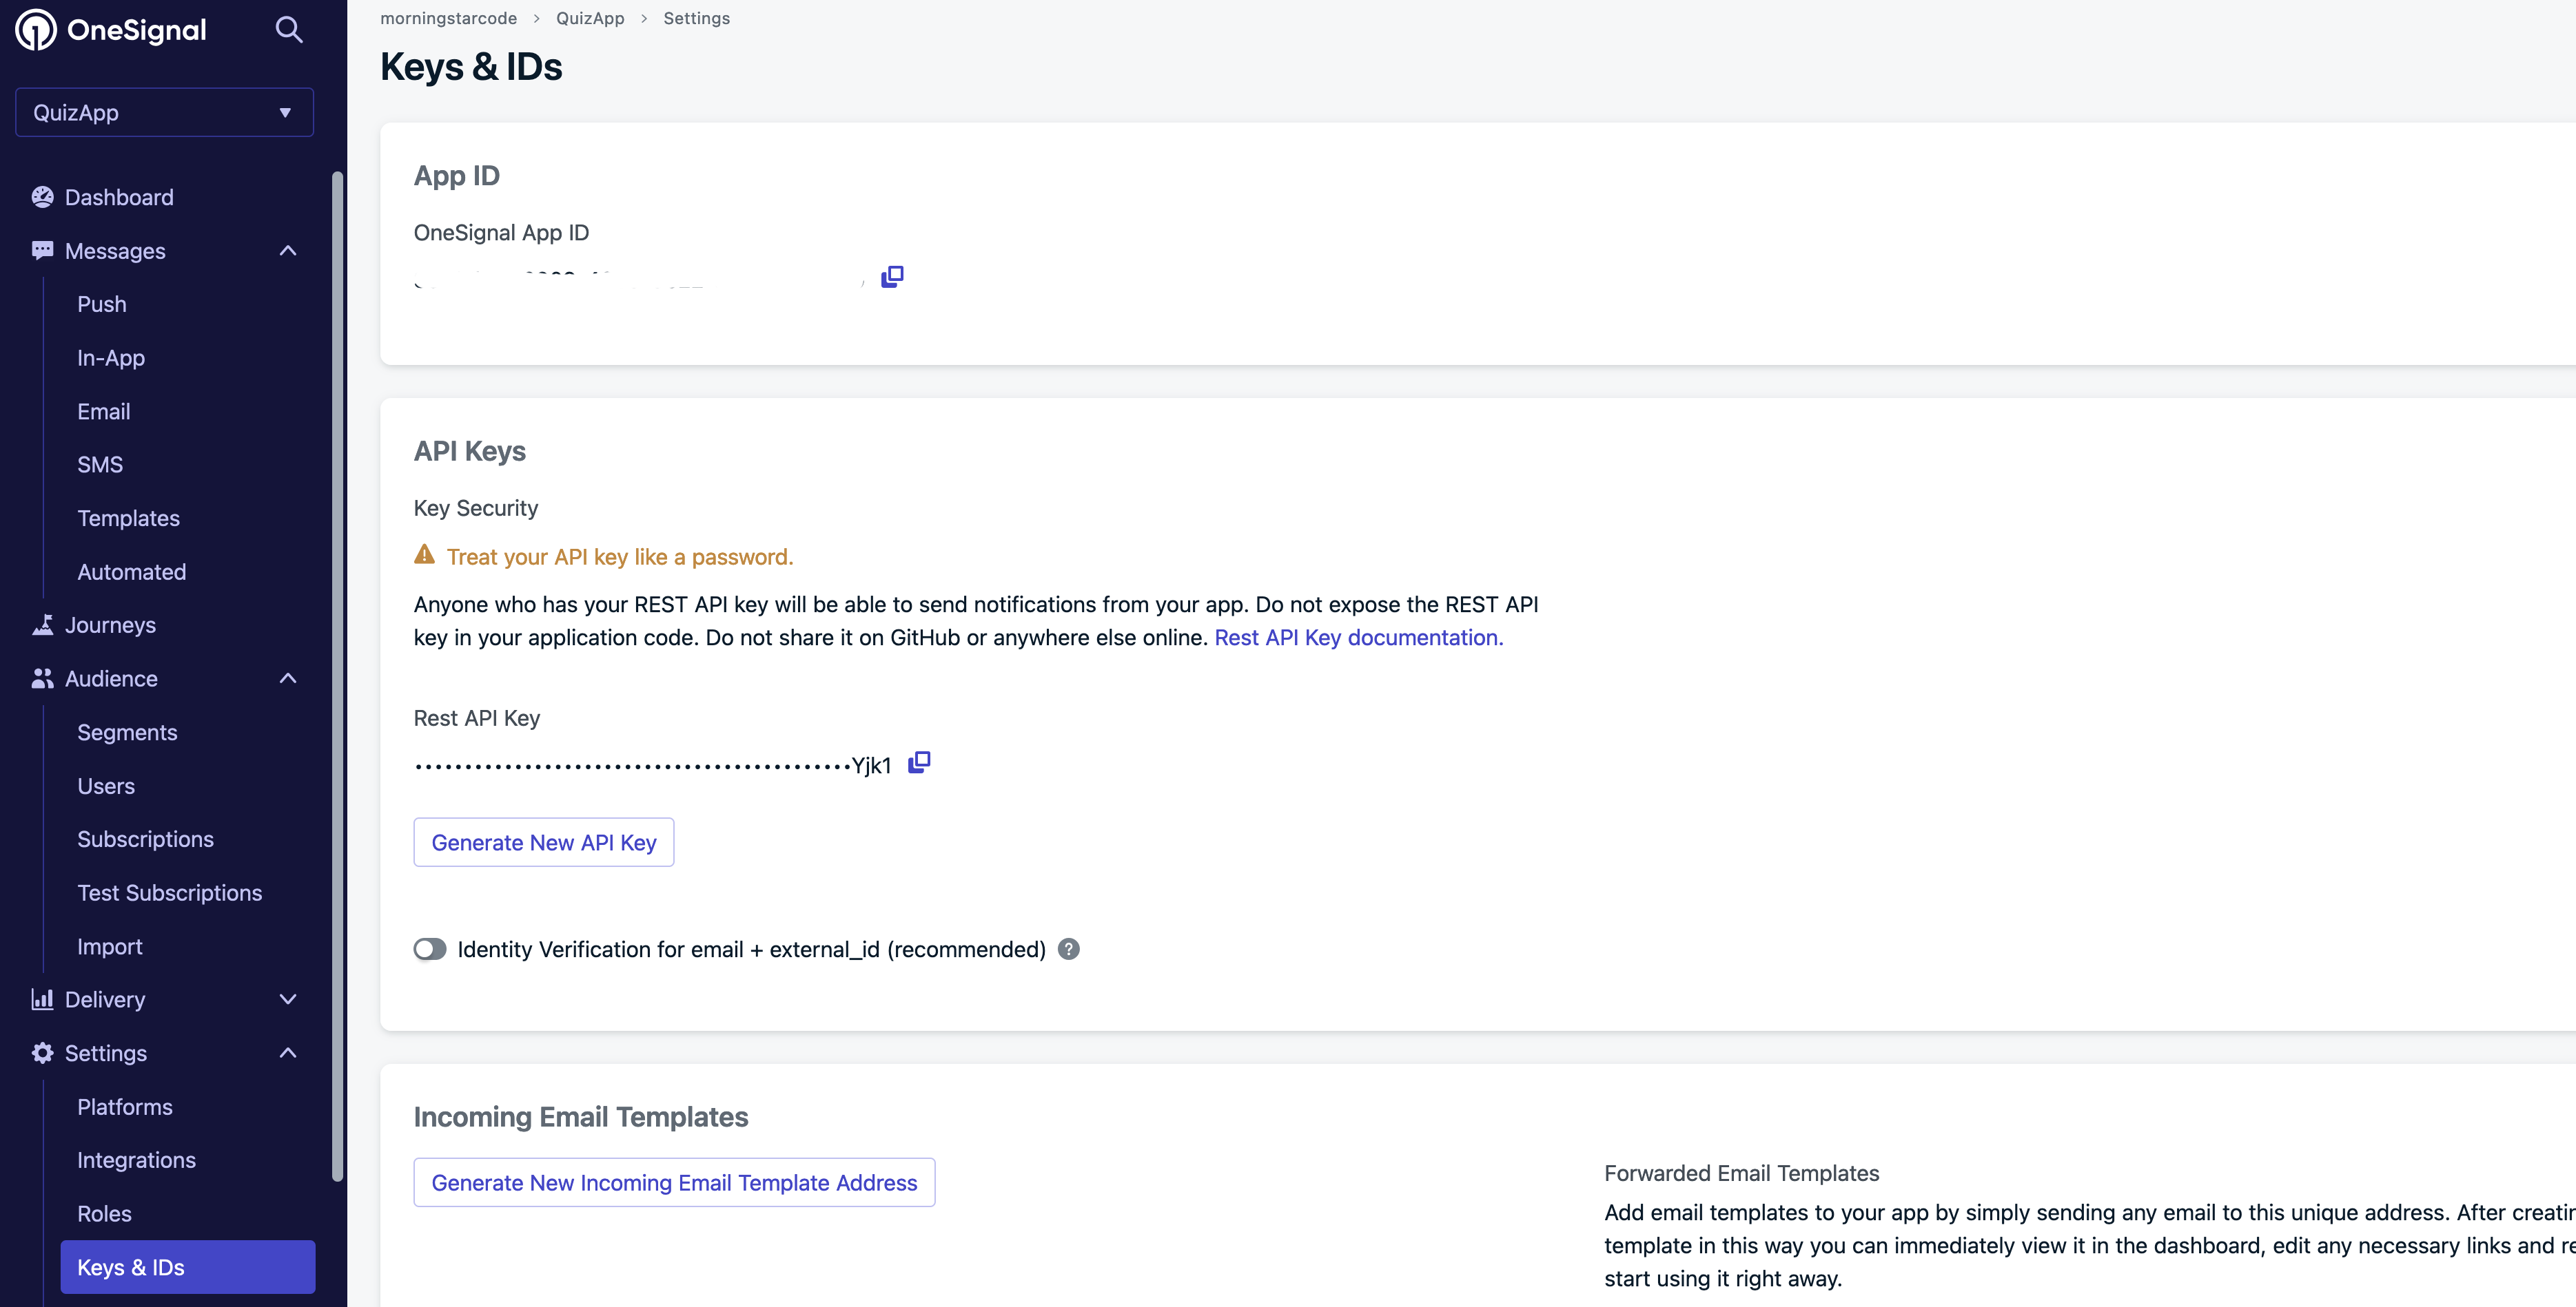Click Generate New Incoming Email Template Address

[x=674, y=1183]
